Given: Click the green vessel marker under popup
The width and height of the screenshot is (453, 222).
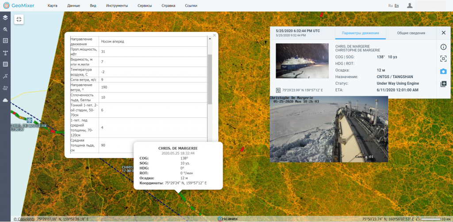Looking at the screenshot, I should (x=183, y=196).
